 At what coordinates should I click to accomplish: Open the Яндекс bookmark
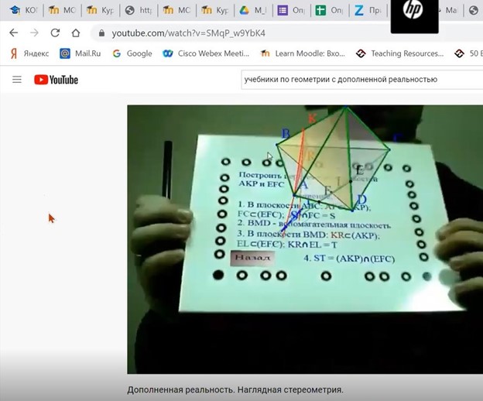pyautogui.click(x=29, y=53)
